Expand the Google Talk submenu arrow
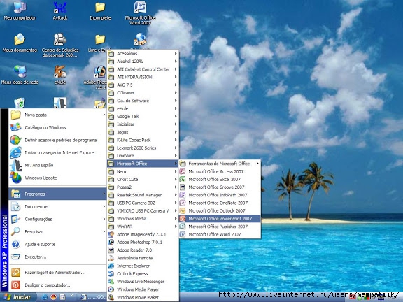 [x=176, y=116]
